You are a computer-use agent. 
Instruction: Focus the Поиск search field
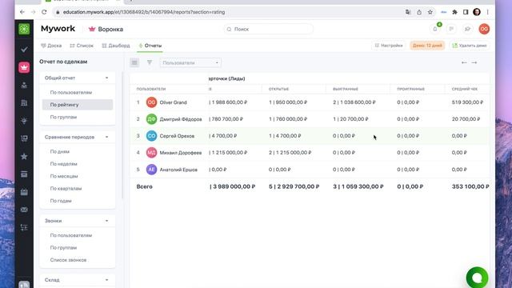269,30
